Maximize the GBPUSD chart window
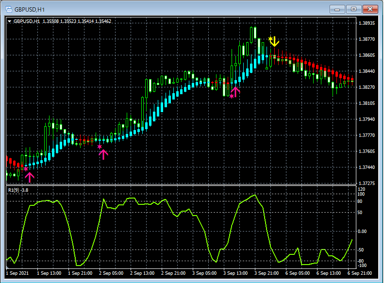384x283 pixels. pyautogui.click(x=353, y=9)
